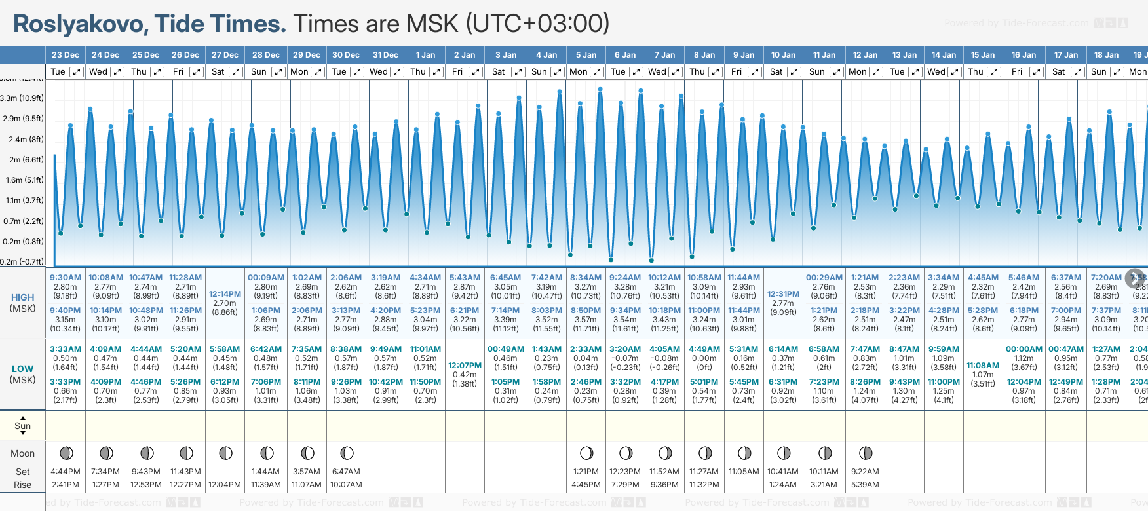Image resolution: width=1148 pixels, height=511 pixels.
Task: Click the 9:40PM high tide on 23 Dec
Action: pyautogui.click(x=66, y=311)
